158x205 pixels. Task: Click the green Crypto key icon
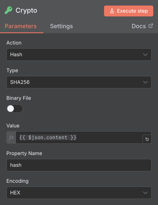(x=8, y=10)
